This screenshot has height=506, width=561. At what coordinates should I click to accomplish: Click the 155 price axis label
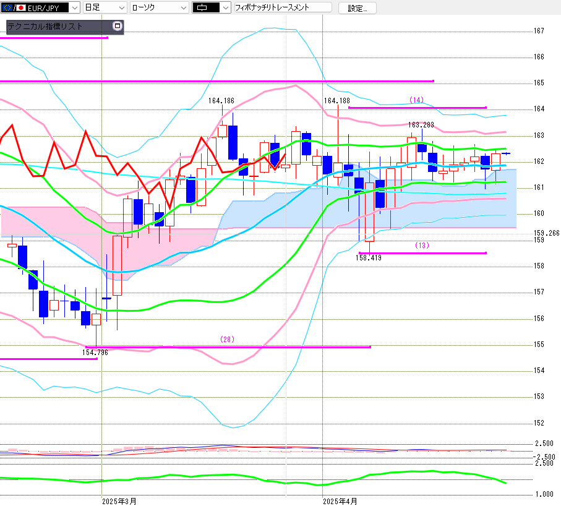pyautogui.click(x=539, y=345)
